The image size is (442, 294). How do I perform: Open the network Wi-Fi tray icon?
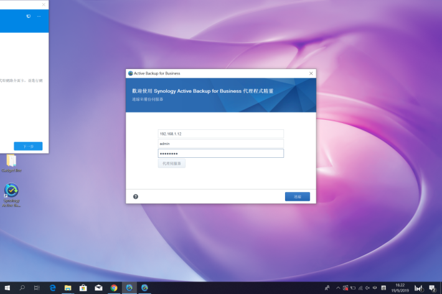tap(360, 288)
